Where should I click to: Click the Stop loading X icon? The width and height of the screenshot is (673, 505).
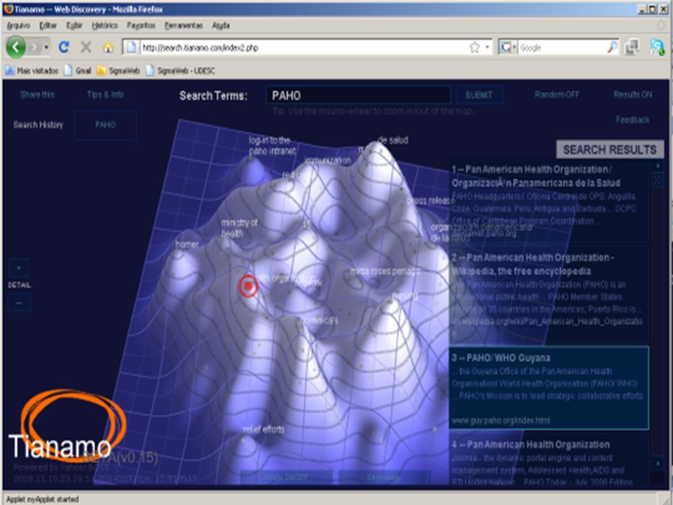tap(86, 47)
